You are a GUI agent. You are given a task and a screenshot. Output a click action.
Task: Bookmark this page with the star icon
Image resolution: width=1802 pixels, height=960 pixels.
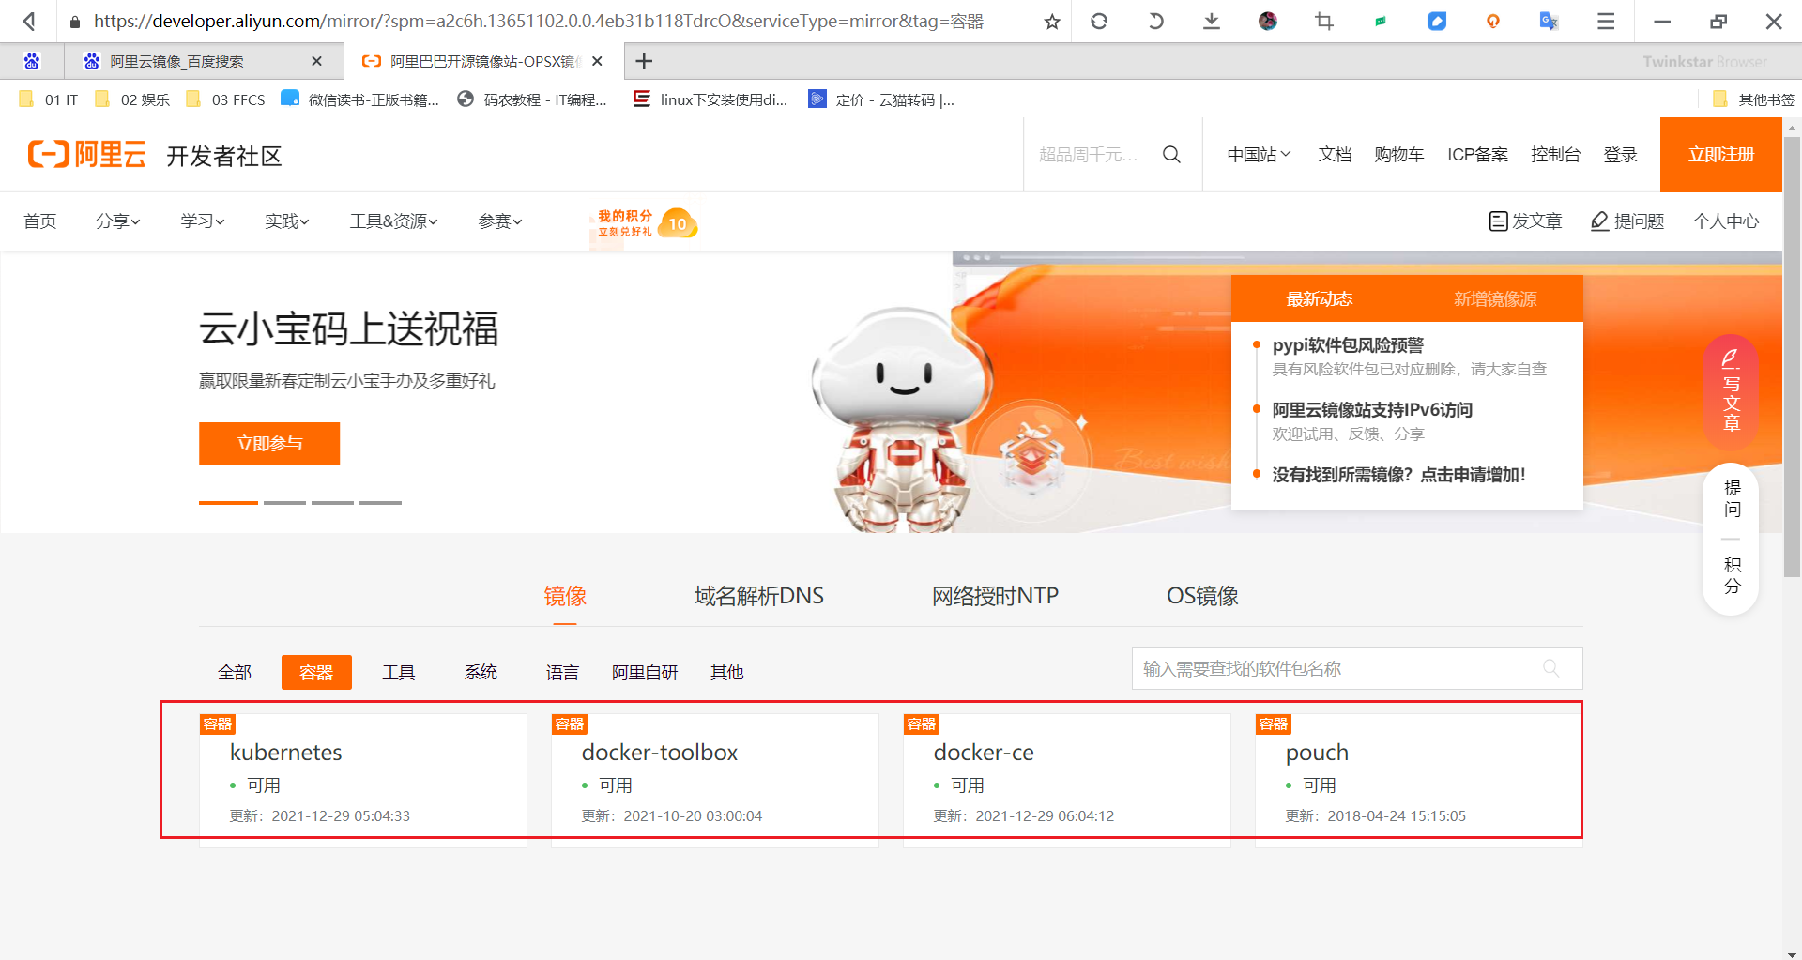click(1052, 22)
